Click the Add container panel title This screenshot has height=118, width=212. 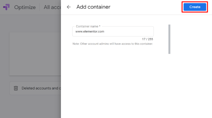click(x=93, y=7)
